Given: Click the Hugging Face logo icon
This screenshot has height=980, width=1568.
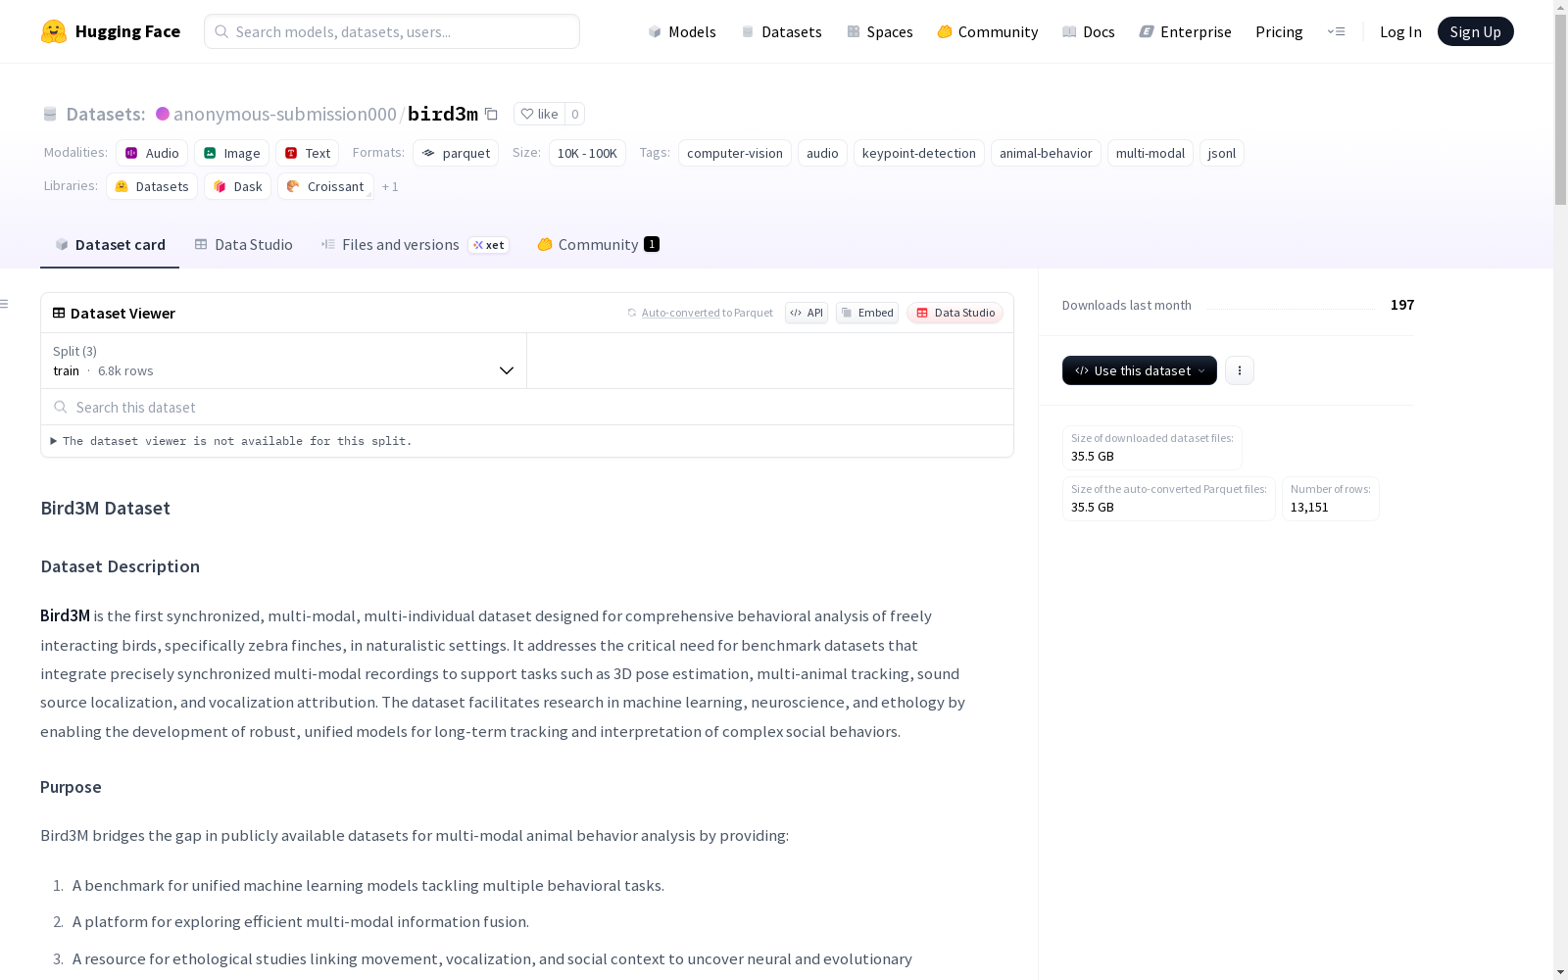Looking at the screenshot, I should point(54,31).
